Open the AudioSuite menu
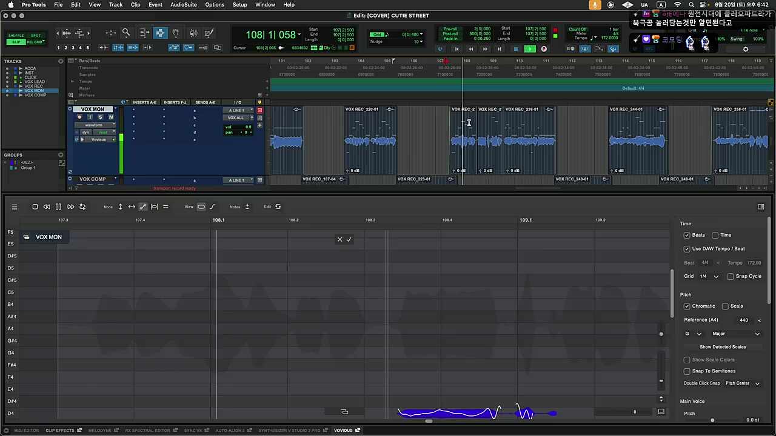Image resolution: width=776 pixels, height=436 pixels. pyautogui.click(x=184, y=5)
